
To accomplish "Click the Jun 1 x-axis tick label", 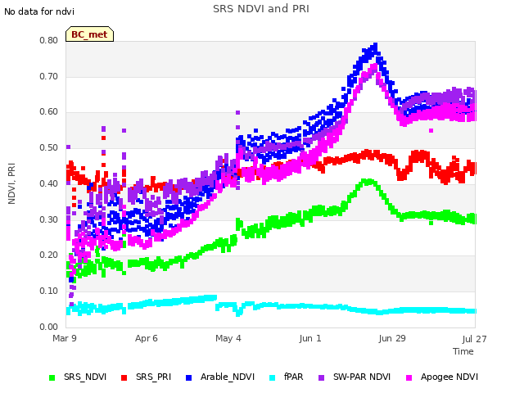I will pyautogui.click(x=310, y=338).
